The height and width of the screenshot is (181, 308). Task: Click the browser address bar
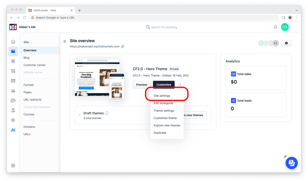point(154,17)
